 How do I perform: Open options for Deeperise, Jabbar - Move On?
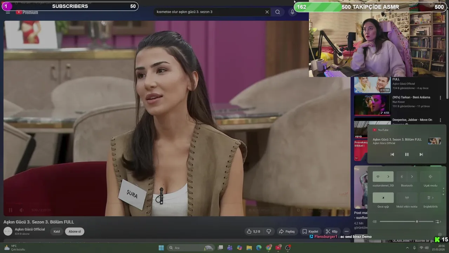(x=440, y=120)
